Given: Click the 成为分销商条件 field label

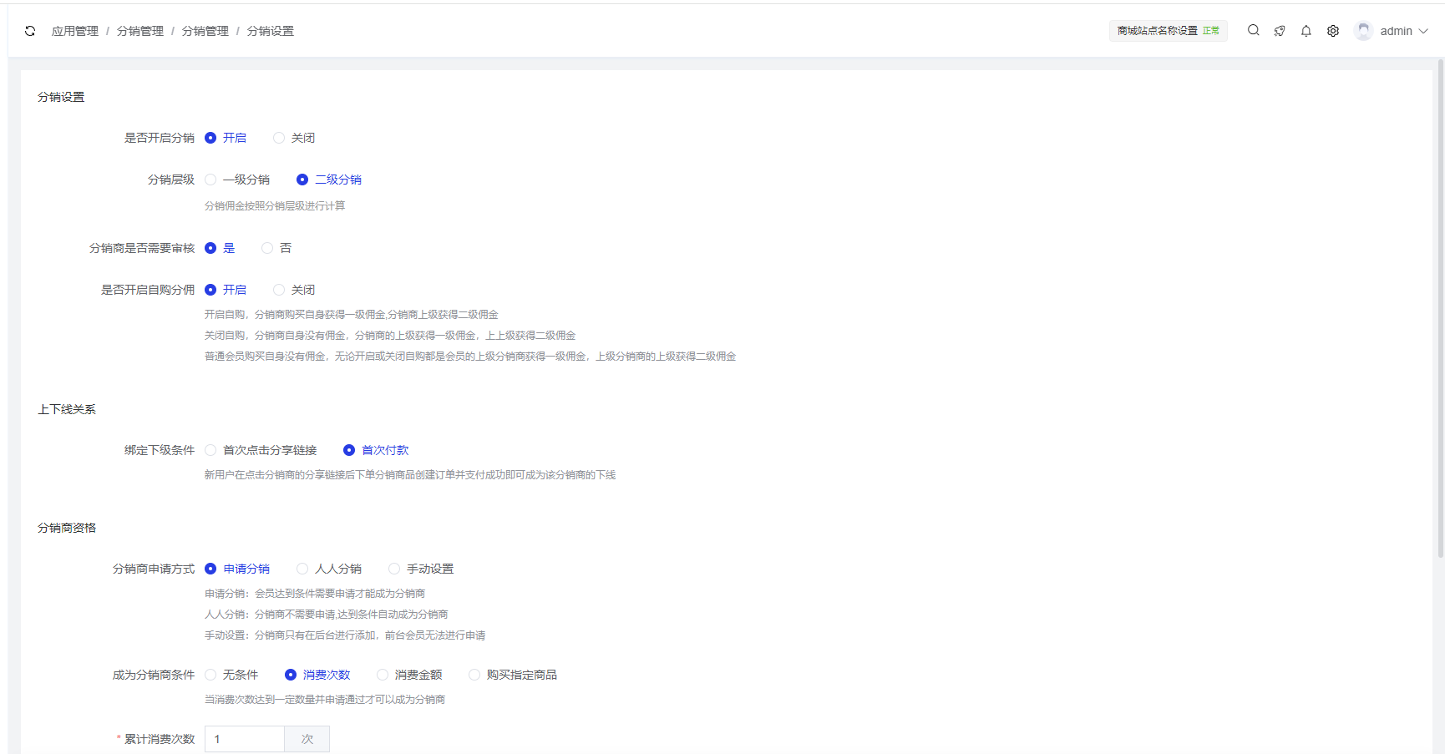Looking at the screenshot, I should (x=154, y=675).
